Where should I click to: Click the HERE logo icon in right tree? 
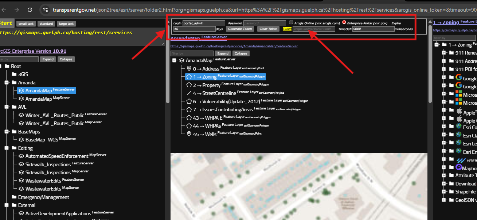461,160
